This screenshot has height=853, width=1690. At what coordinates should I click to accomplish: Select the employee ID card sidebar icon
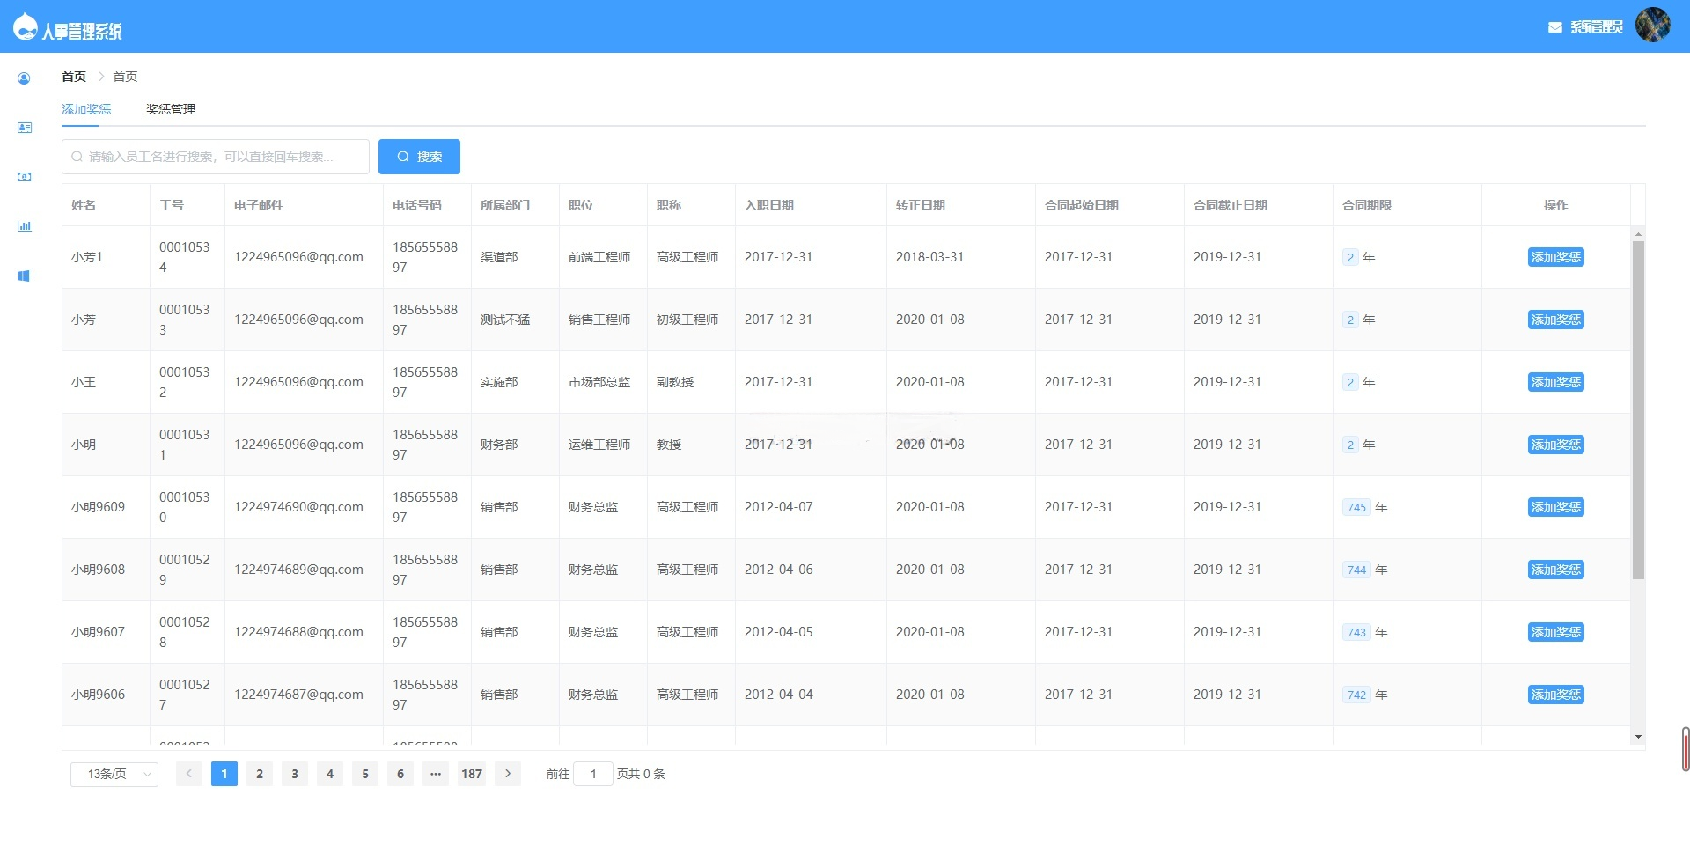(x=24, y=127)
